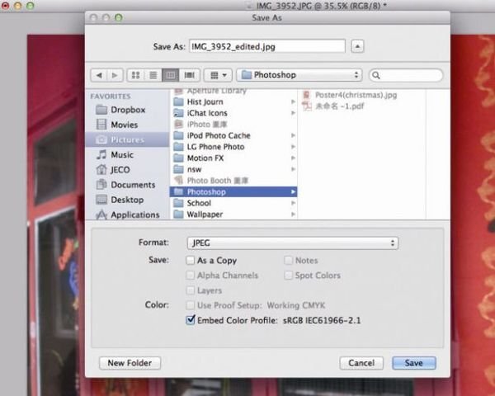Select Poster4(christmas).jpg file

tap(356, 95)
